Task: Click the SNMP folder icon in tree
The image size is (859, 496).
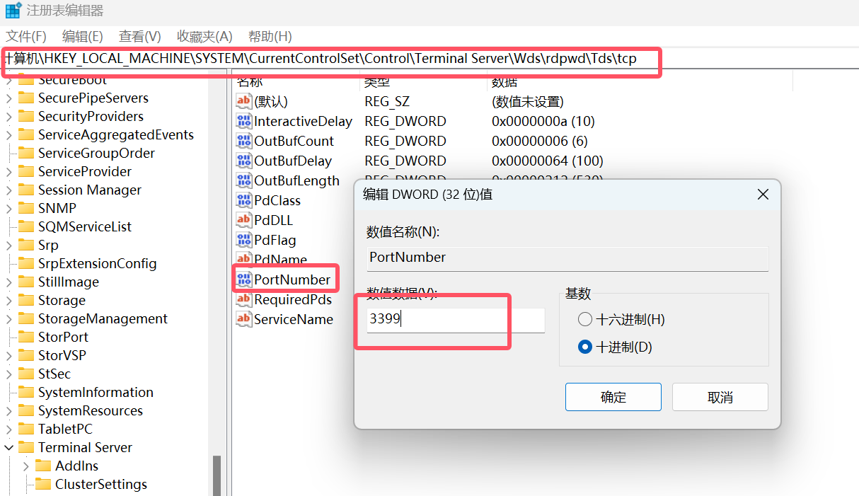Action: pos(26,208)
